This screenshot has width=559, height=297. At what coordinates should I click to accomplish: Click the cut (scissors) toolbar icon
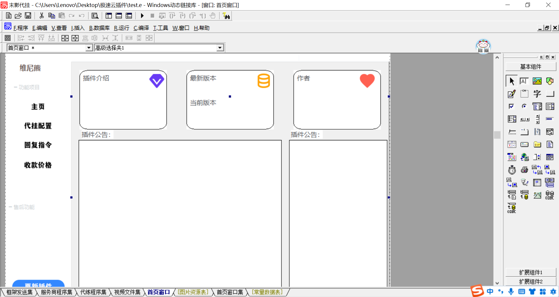point(42,16)
